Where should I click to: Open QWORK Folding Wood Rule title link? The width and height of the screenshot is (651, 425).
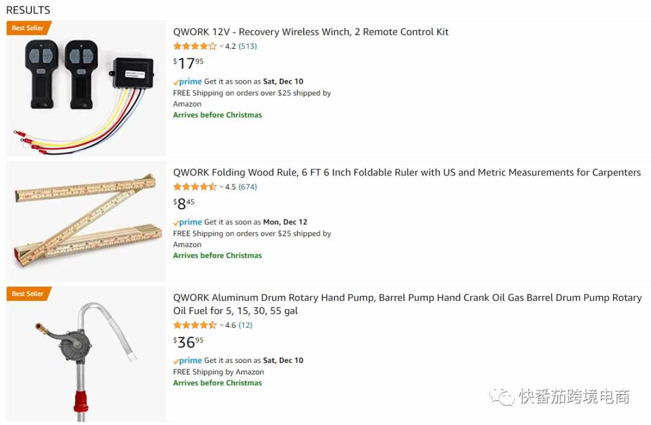tap(407, 172)
